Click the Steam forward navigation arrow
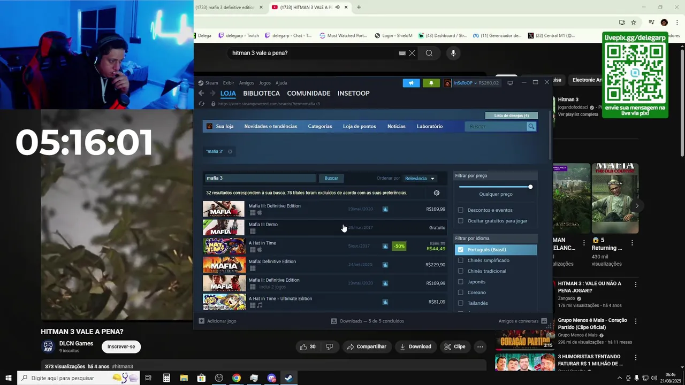 [212, 93]
